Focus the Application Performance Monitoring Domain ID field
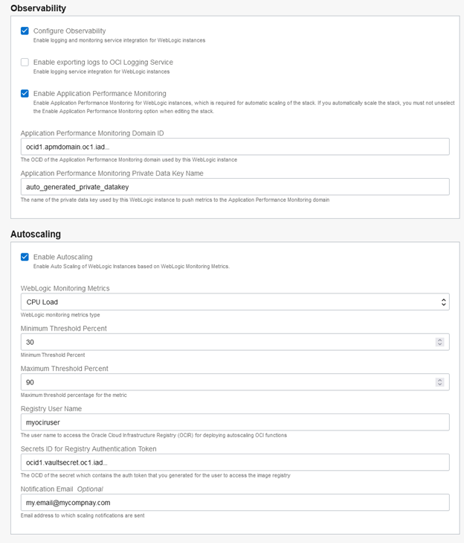Screen dimensions: 464x543 tap(235, 147)
